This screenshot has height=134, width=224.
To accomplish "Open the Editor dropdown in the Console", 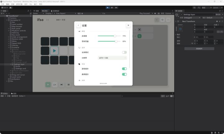I will pos(22,96).
